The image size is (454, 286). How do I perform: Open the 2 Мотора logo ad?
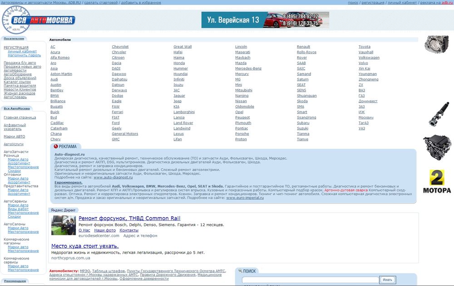pyautogui.click(x=437, y=182)
